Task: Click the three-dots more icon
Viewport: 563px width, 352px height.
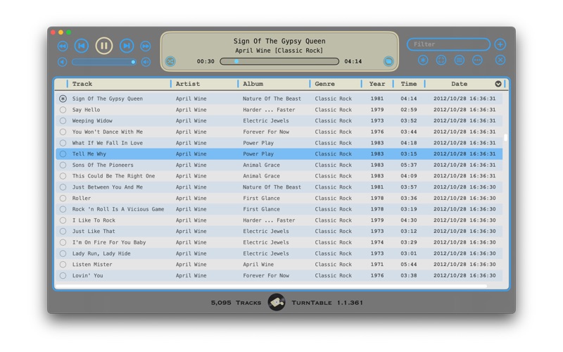Action: coord(477,60)
